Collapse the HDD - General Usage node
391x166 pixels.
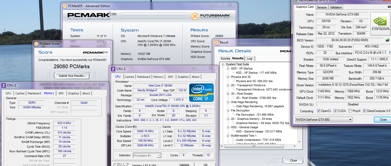(228, 127)
